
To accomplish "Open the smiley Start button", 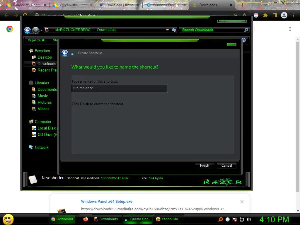I will pos(8,219).
